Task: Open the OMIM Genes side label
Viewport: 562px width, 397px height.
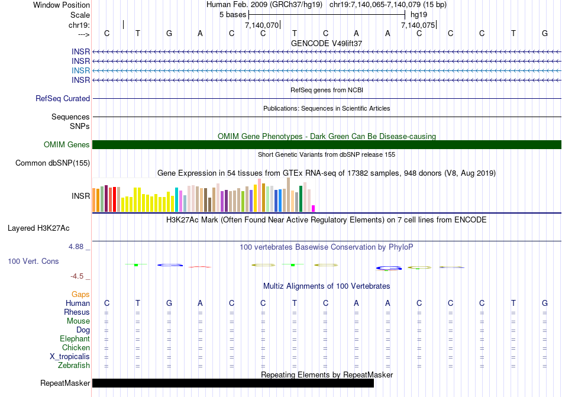Action: point(66,145)
